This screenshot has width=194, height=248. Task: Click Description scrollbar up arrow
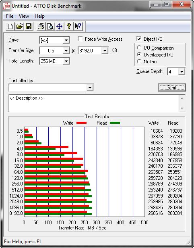click(x=182, y=98)
